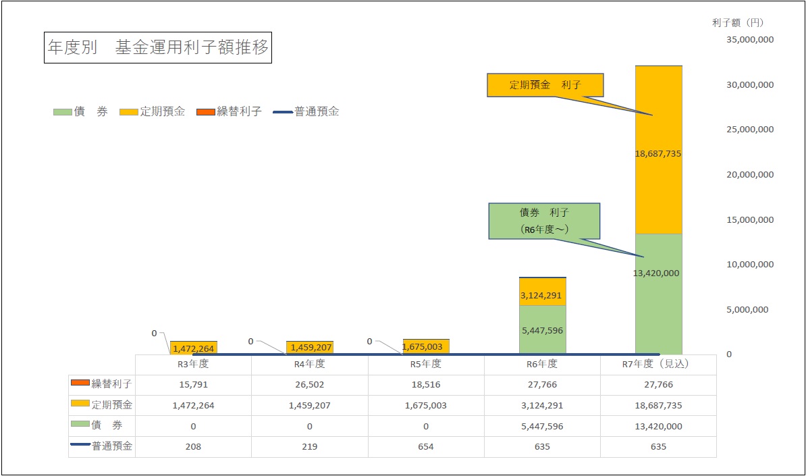806x476 pixels.
Task: Click the 18,687,735 data label on the R7 bar
Action: pyautogui.click(x=658, y=154)
